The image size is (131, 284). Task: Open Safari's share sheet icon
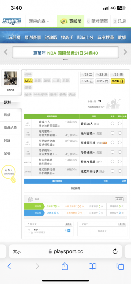tap(65, 266)
